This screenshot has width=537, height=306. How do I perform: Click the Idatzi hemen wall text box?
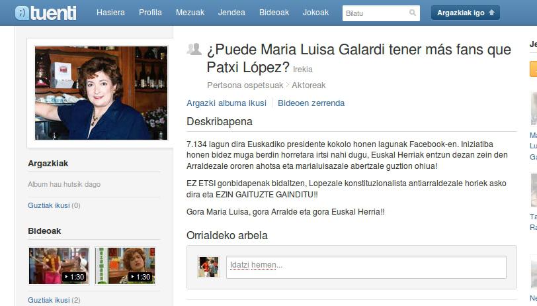pyautogui.click(x=366, y=266)
